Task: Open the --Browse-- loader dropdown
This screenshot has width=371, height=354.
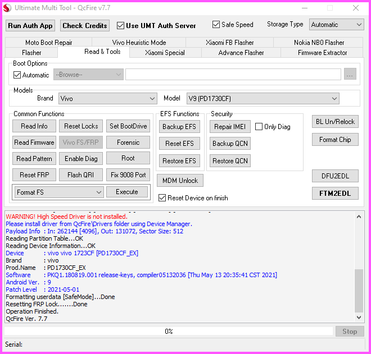Action: tap(88, 75)
